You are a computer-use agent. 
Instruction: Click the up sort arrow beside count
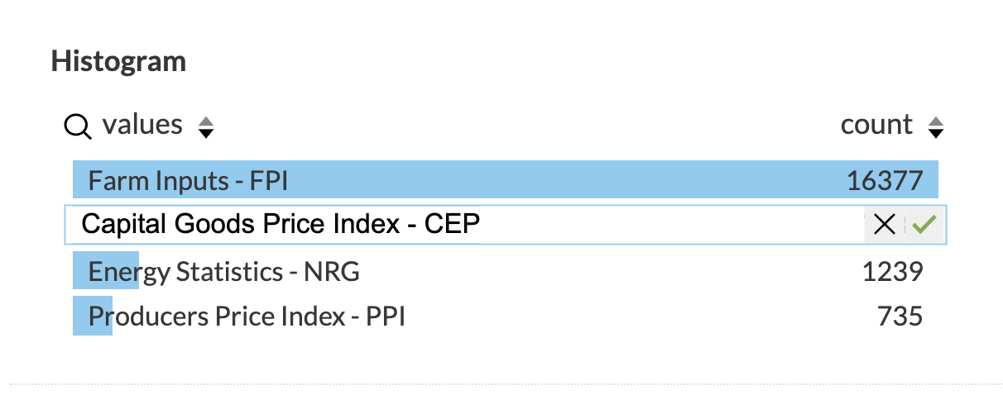point(936,121)
